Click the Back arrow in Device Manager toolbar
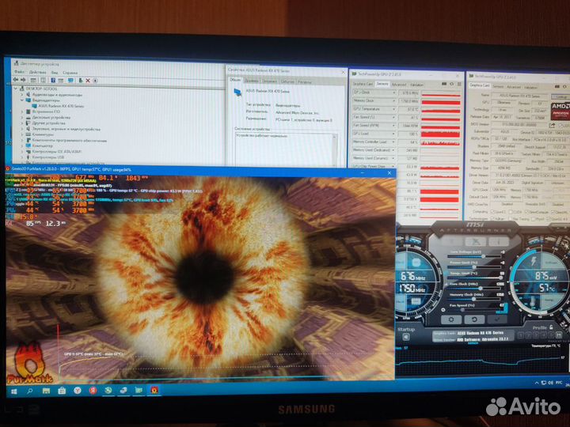The image size is (570, 427). pyautogui.click(x=16, y=80)
